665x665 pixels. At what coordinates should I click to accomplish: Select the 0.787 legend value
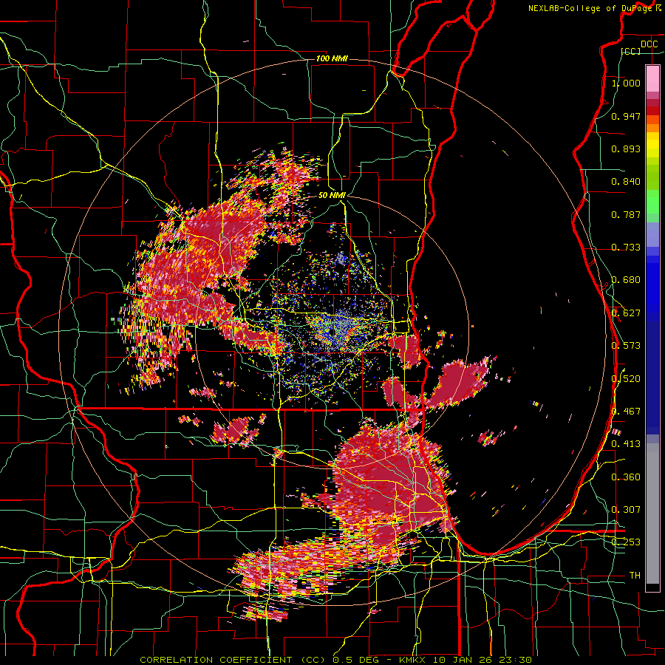point(626,214)
